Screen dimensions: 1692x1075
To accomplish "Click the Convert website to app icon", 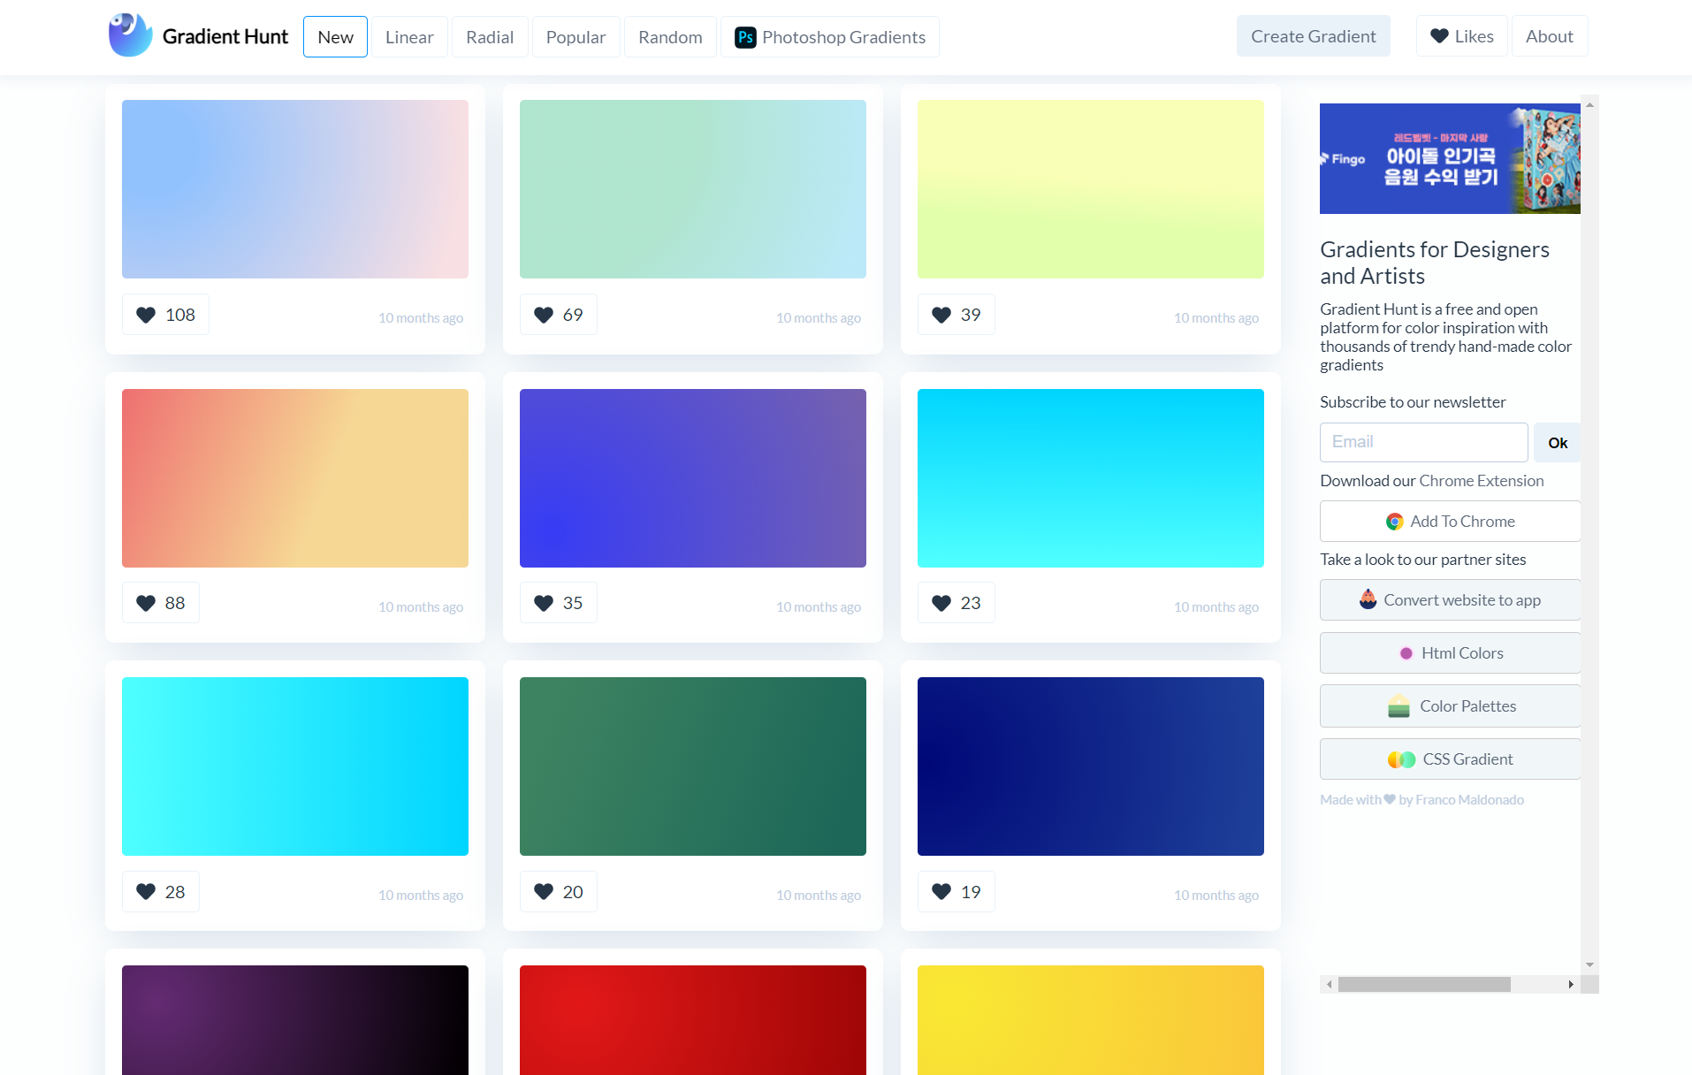I will point(1368,599).
